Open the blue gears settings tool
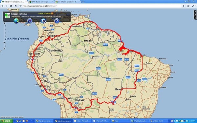The image size is (197, 123). 43,21
